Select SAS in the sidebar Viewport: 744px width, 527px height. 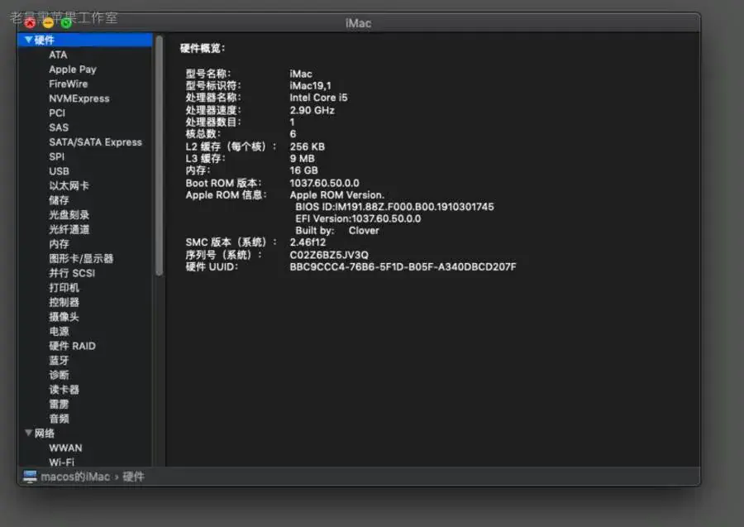tap(59, 127)
